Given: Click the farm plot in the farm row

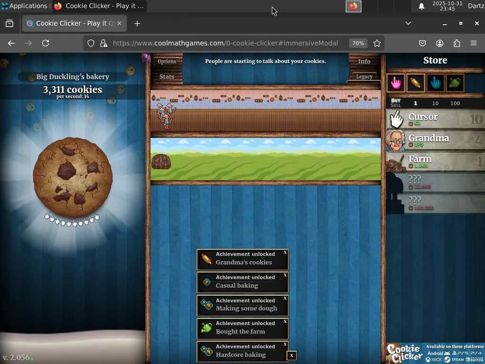Looking at the screenshot, I should [x=161, y=161].
